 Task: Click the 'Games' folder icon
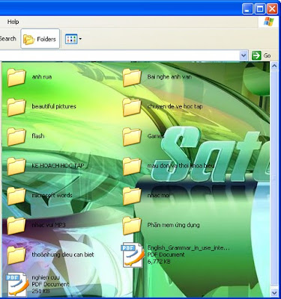pyautogui.click(x=132, y=137)
